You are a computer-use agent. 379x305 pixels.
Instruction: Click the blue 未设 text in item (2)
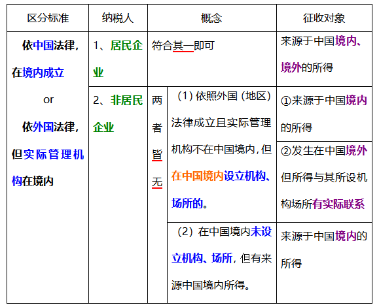coord(261,232)
